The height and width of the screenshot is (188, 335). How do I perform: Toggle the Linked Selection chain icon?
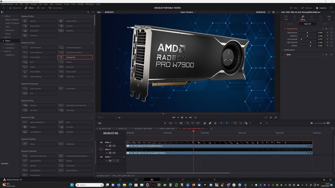point(210,123)
